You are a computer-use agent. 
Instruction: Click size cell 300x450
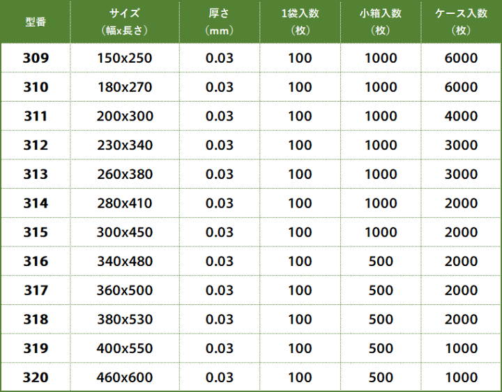click(x=125, y=232)
